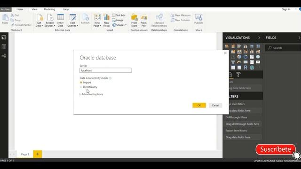Screen dimensions: 301x169
Task: Select the Stacked bar chart visualization
Action: (x=227, y=46)
